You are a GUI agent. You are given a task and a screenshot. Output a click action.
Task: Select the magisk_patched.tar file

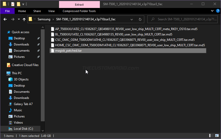click(128, 51)
